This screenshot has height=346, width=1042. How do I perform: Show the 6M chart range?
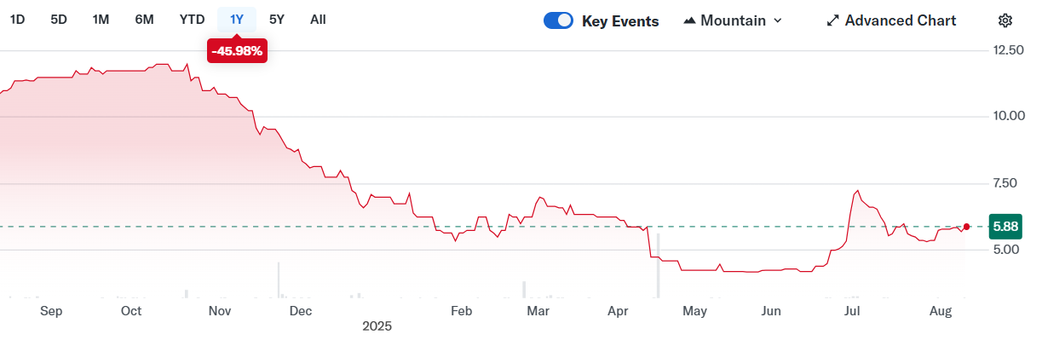(x=144, y=19)
